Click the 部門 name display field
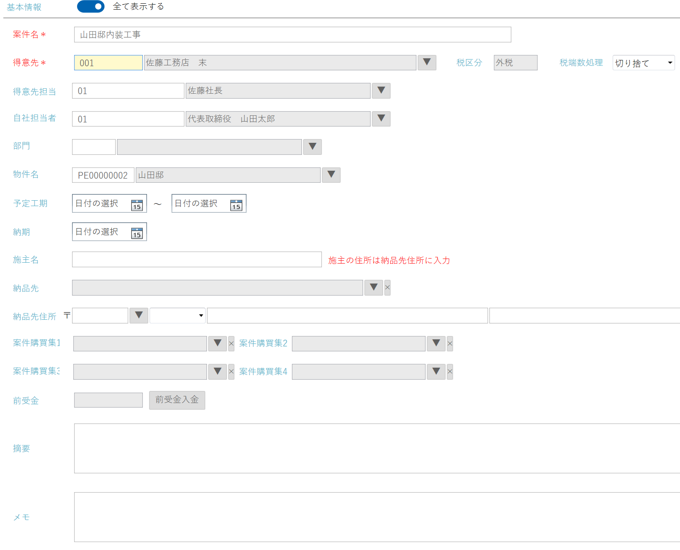The height and width of the screenshot is (550, 680). (209, 147)
